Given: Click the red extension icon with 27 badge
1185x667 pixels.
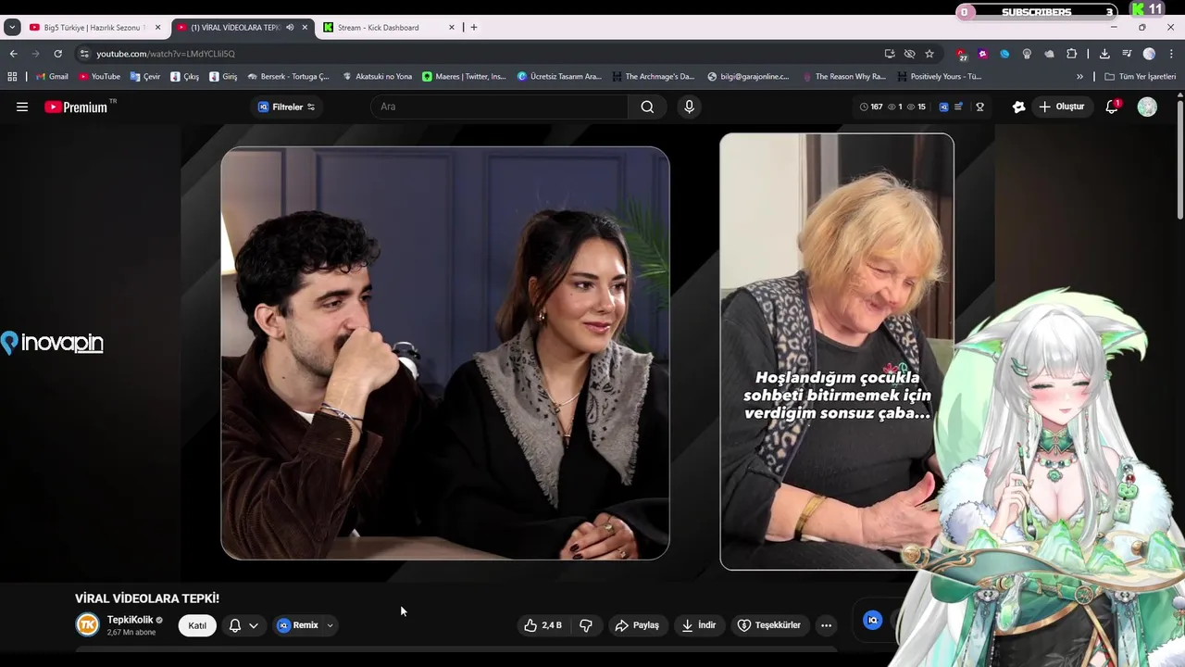Looking at the screenshot, I should point(961,54).
